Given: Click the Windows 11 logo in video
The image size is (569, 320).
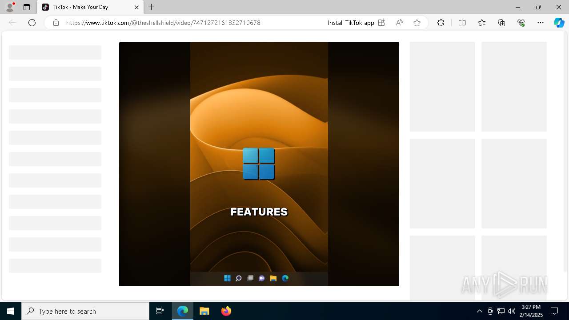Looking at the screenshot, I should tap(259, 164).
